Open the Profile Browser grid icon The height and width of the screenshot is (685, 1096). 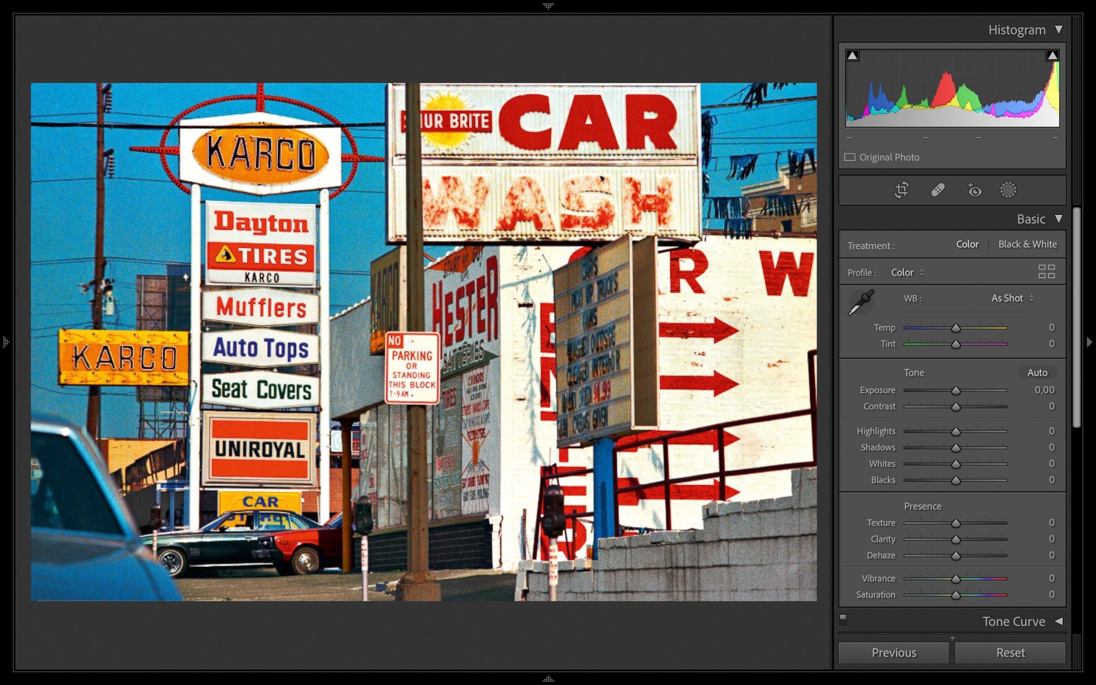point(1046,272)
